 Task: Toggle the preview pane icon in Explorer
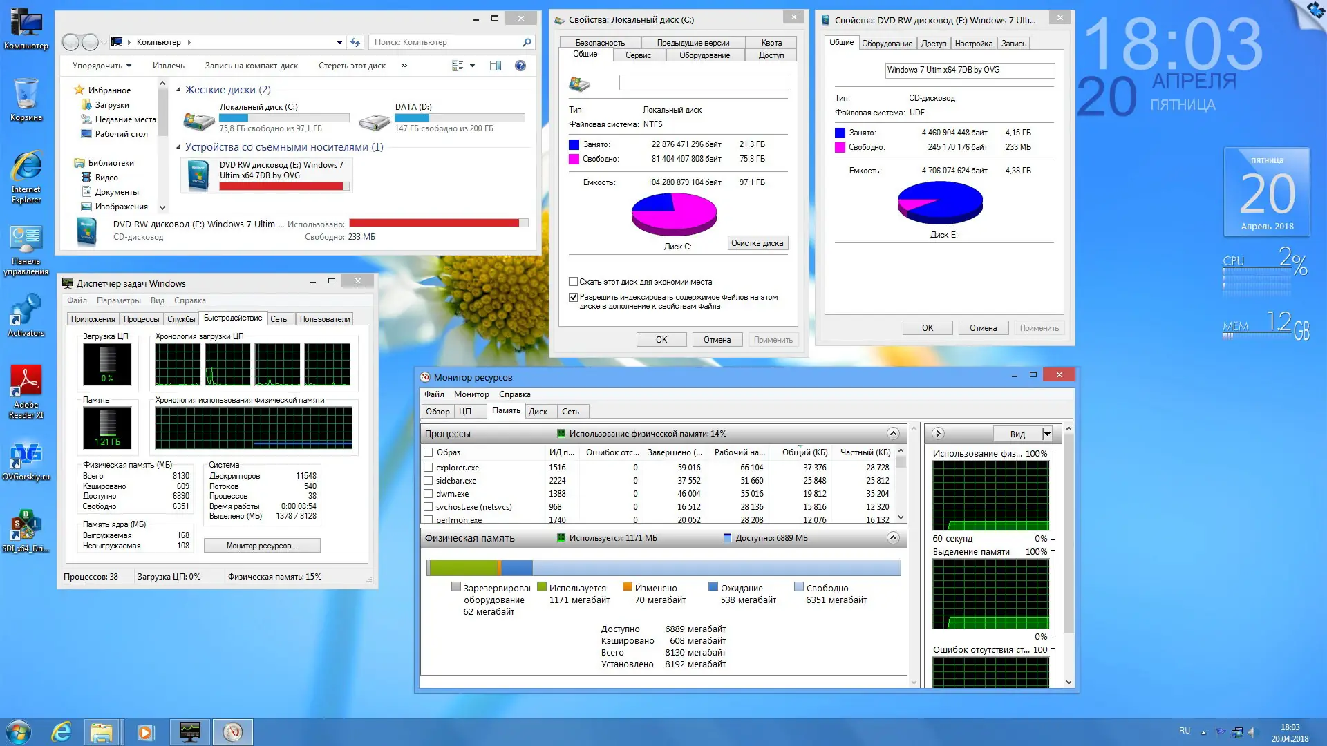point(496,66)
